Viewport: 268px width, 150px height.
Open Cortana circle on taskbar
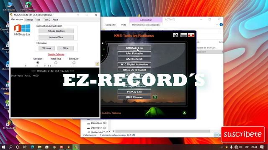coord(18,147)
